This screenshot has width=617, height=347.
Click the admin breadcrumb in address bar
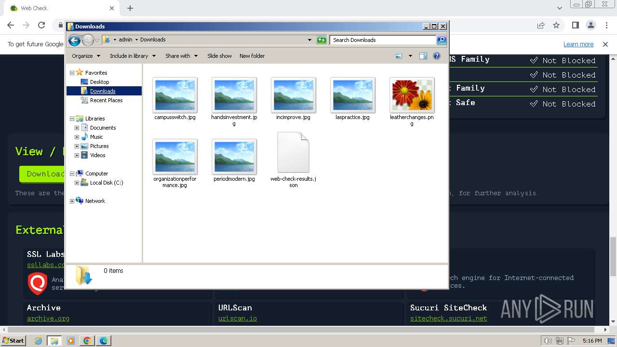click(x=125, y=40)
